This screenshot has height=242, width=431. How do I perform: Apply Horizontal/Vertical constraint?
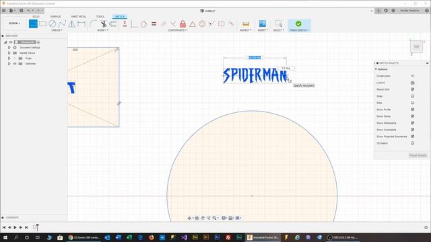(x=125, y=24)
